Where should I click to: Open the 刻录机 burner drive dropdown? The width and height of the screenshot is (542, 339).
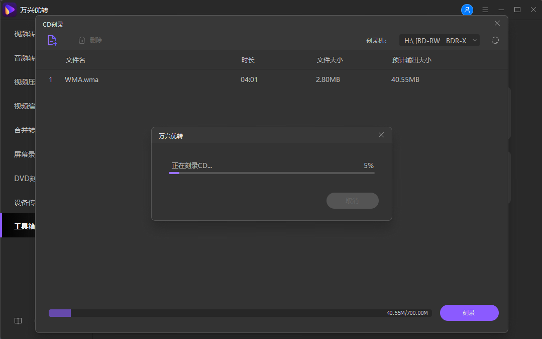click(439, 40)
